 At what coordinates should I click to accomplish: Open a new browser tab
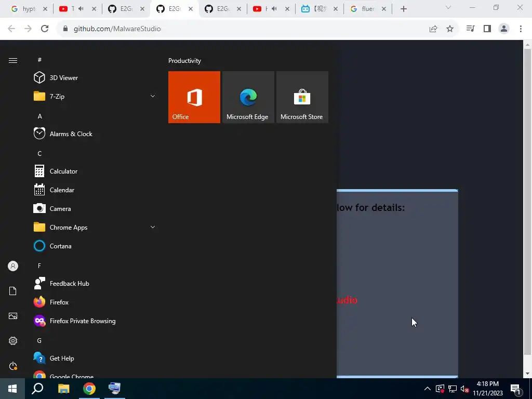(403, 9)
